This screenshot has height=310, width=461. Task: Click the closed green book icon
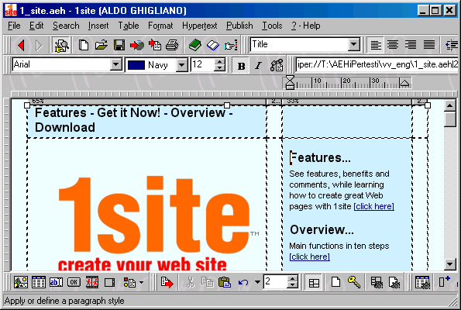click(x=195, y=45)
